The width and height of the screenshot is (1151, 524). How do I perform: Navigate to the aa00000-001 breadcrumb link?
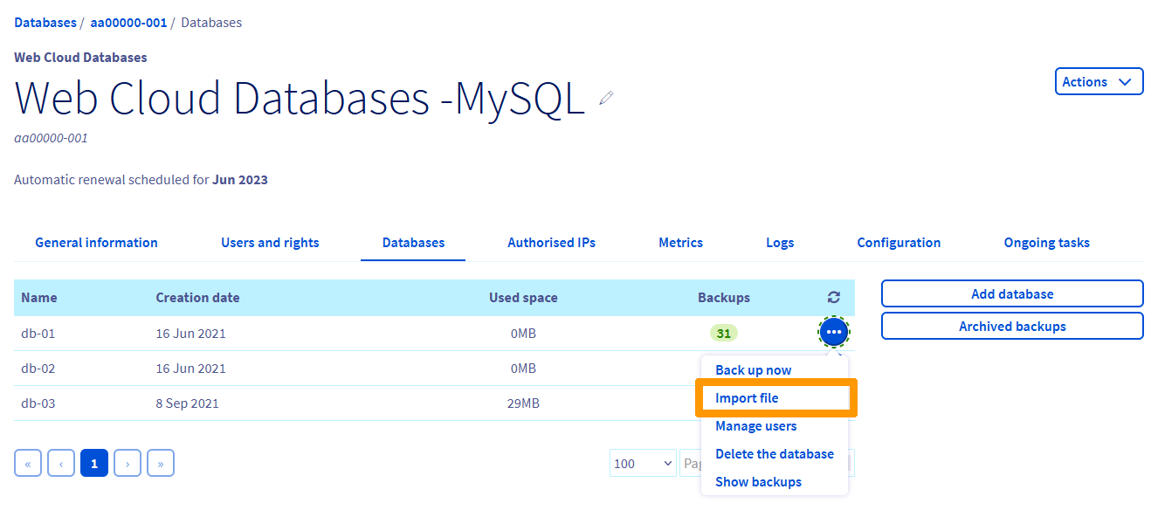pyautogui.click(x=128, y=22)
